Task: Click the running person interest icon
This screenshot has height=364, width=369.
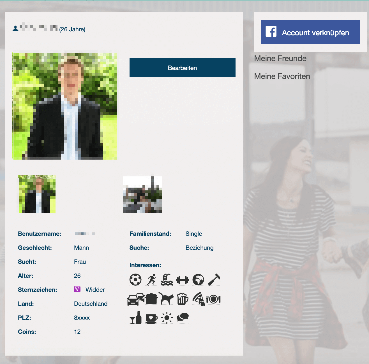Action: pyautogui.click(x=151, y=280)
